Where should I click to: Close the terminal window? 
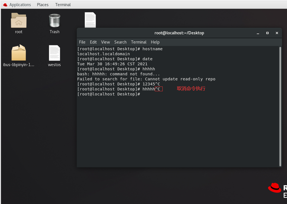[277, 33]
